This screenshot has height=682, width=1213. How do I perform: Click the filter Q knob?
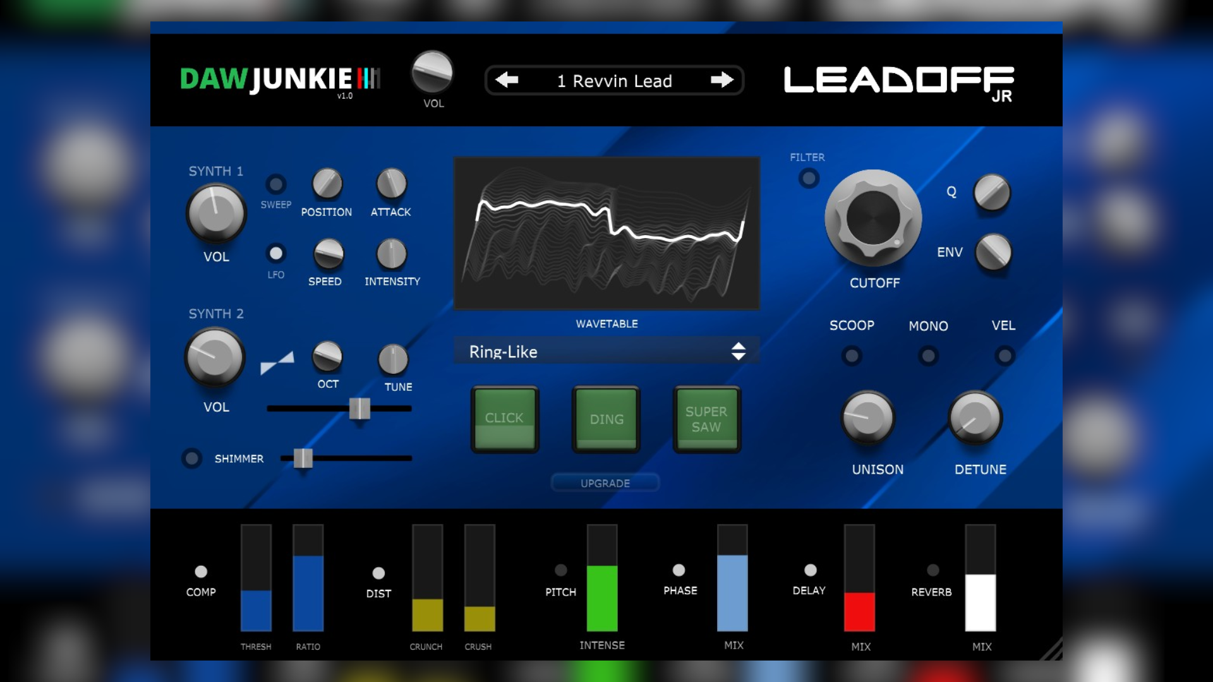coord(992,193)
